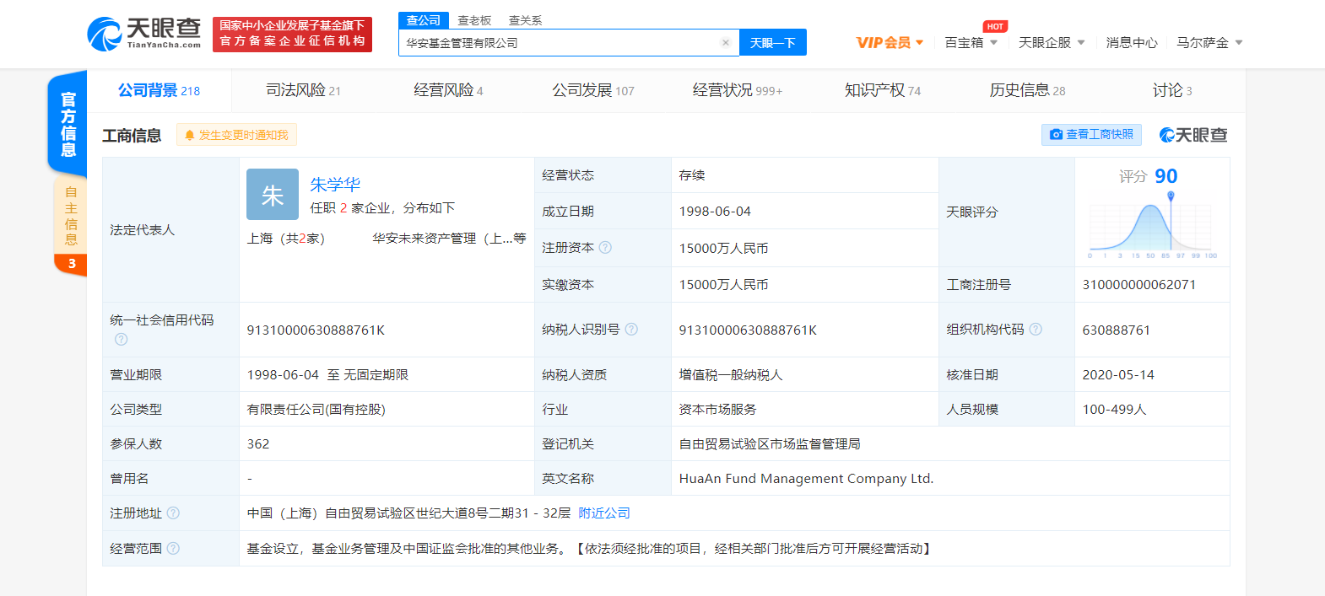Clear the search box with the X icon

pos(725,43)
